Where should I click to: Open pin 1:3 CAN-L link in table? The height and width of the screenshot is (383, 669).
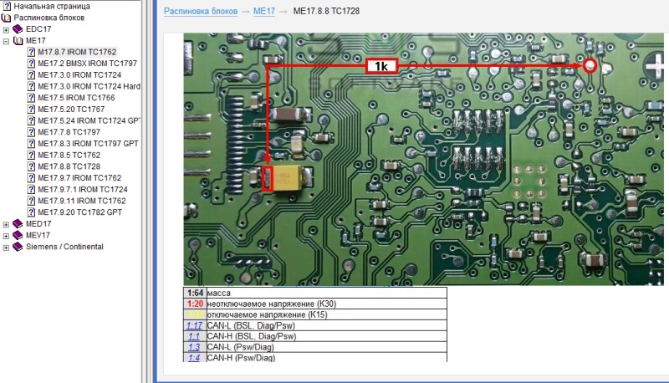pos(194,346)
